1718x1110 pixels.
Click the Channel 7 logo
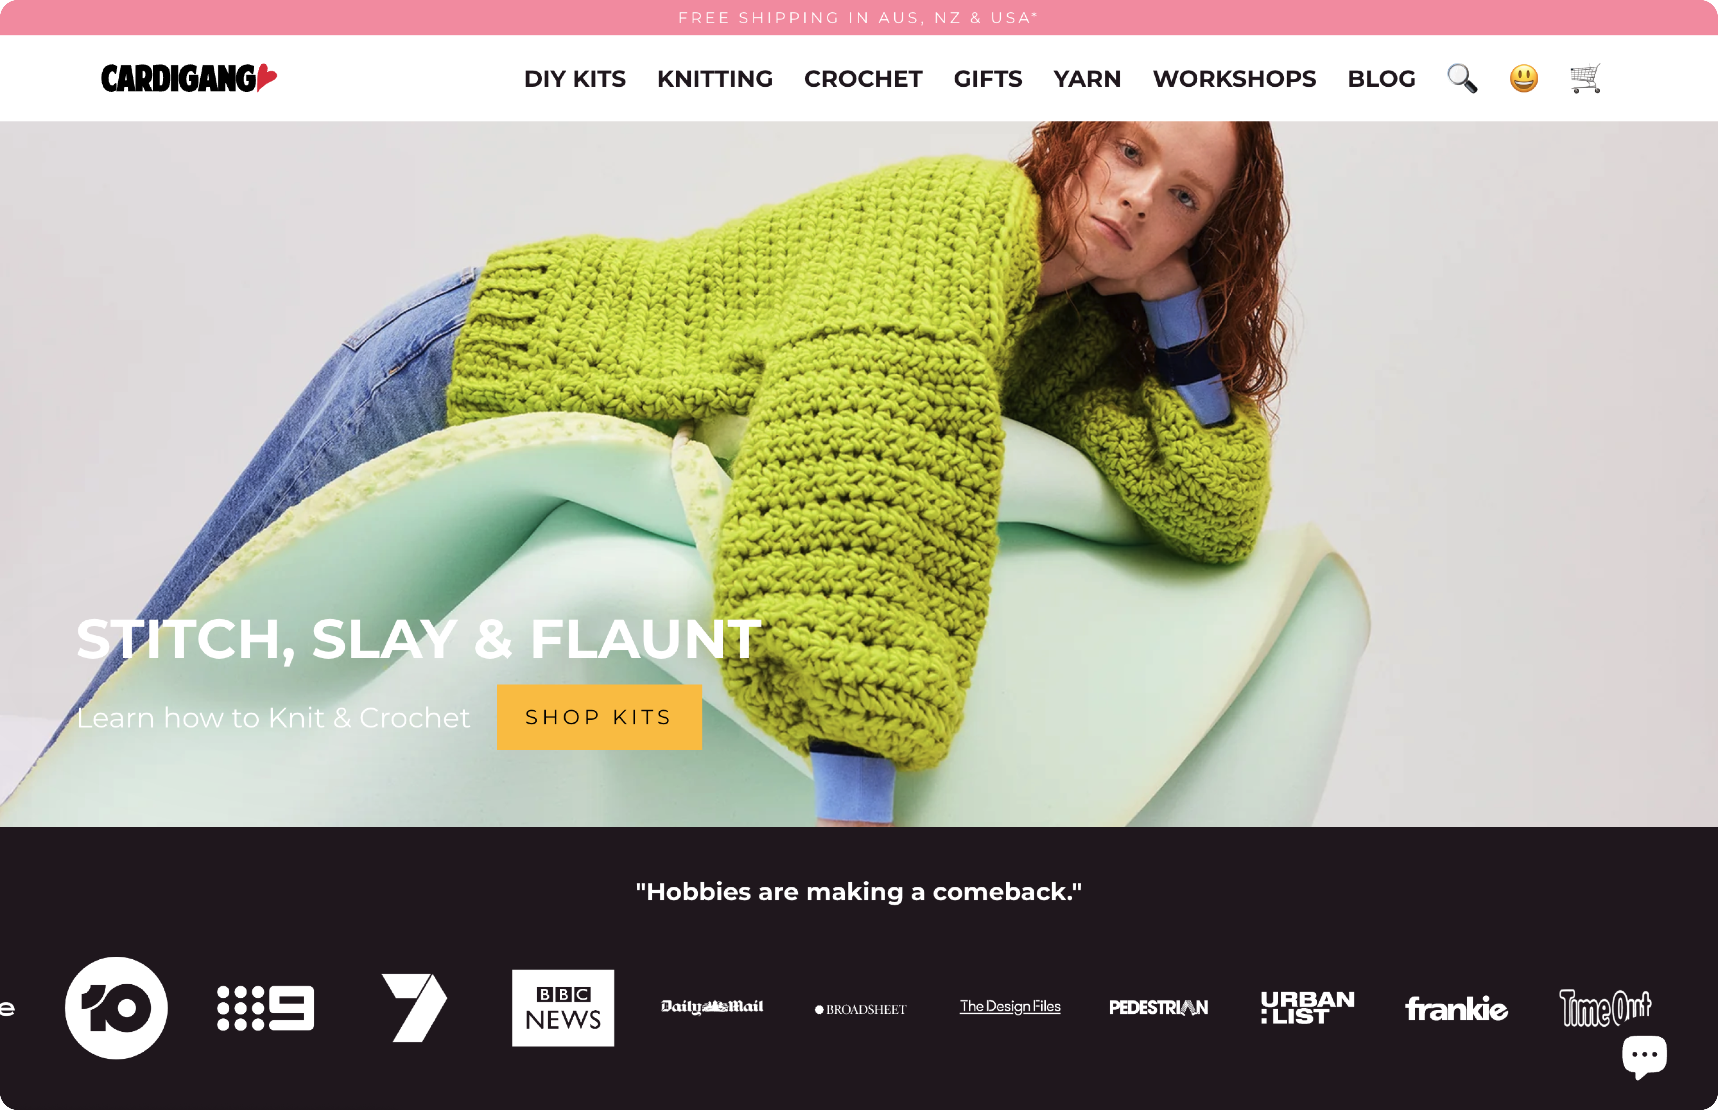[x=414, y=1008]
